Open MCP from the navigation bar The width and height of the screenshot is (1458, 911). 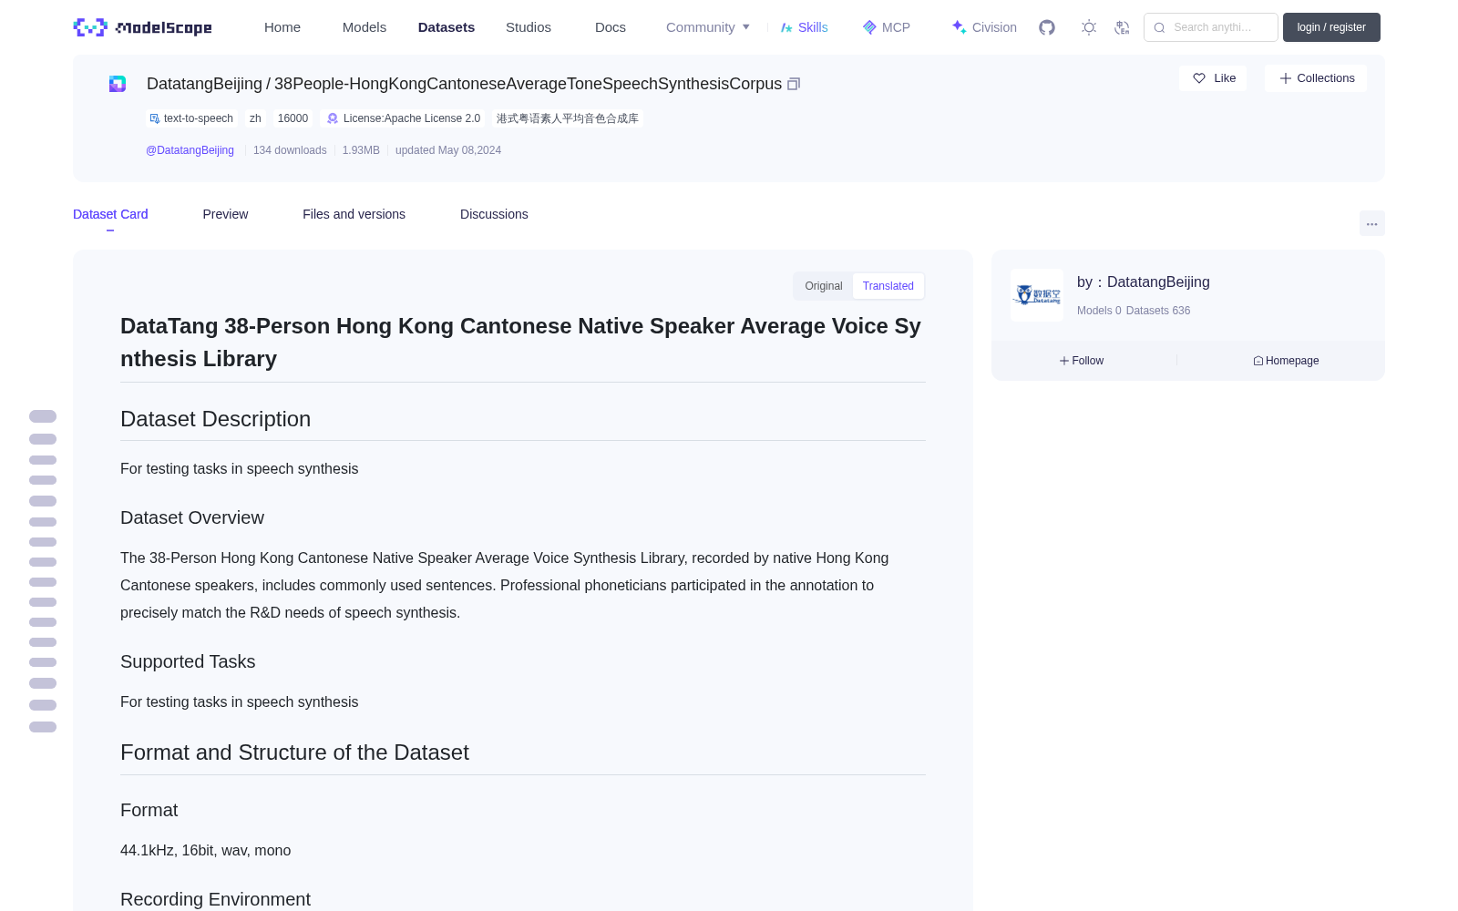coord(887,27)
